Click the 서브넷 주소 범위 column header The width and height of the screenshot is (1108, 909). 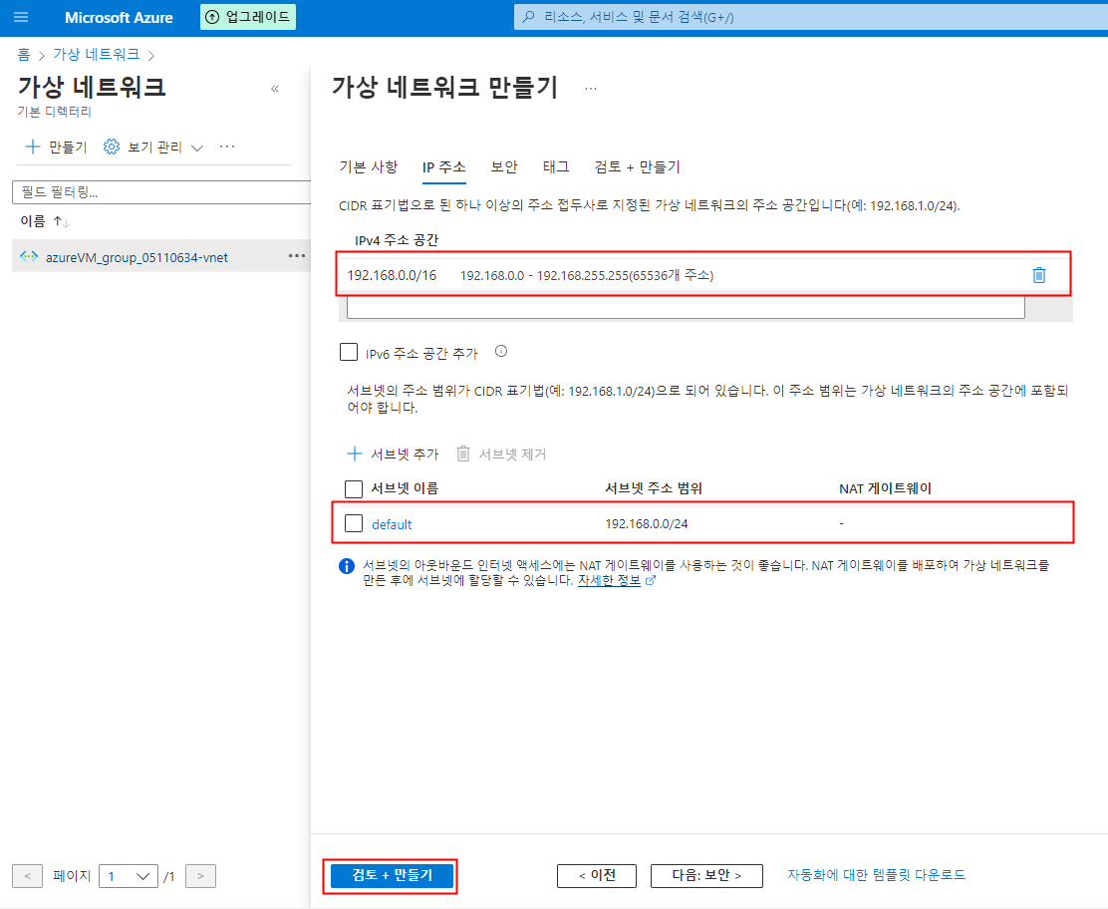click(x=654, y=488)
